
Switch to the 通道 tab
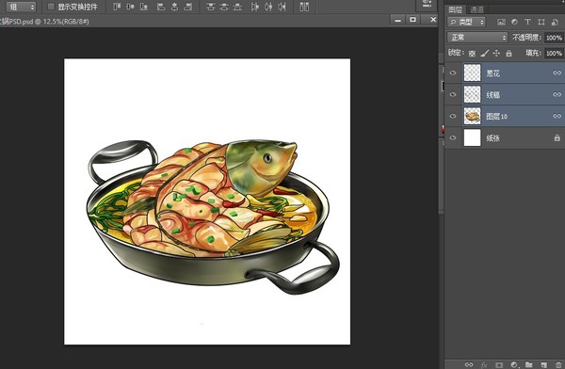476,9
